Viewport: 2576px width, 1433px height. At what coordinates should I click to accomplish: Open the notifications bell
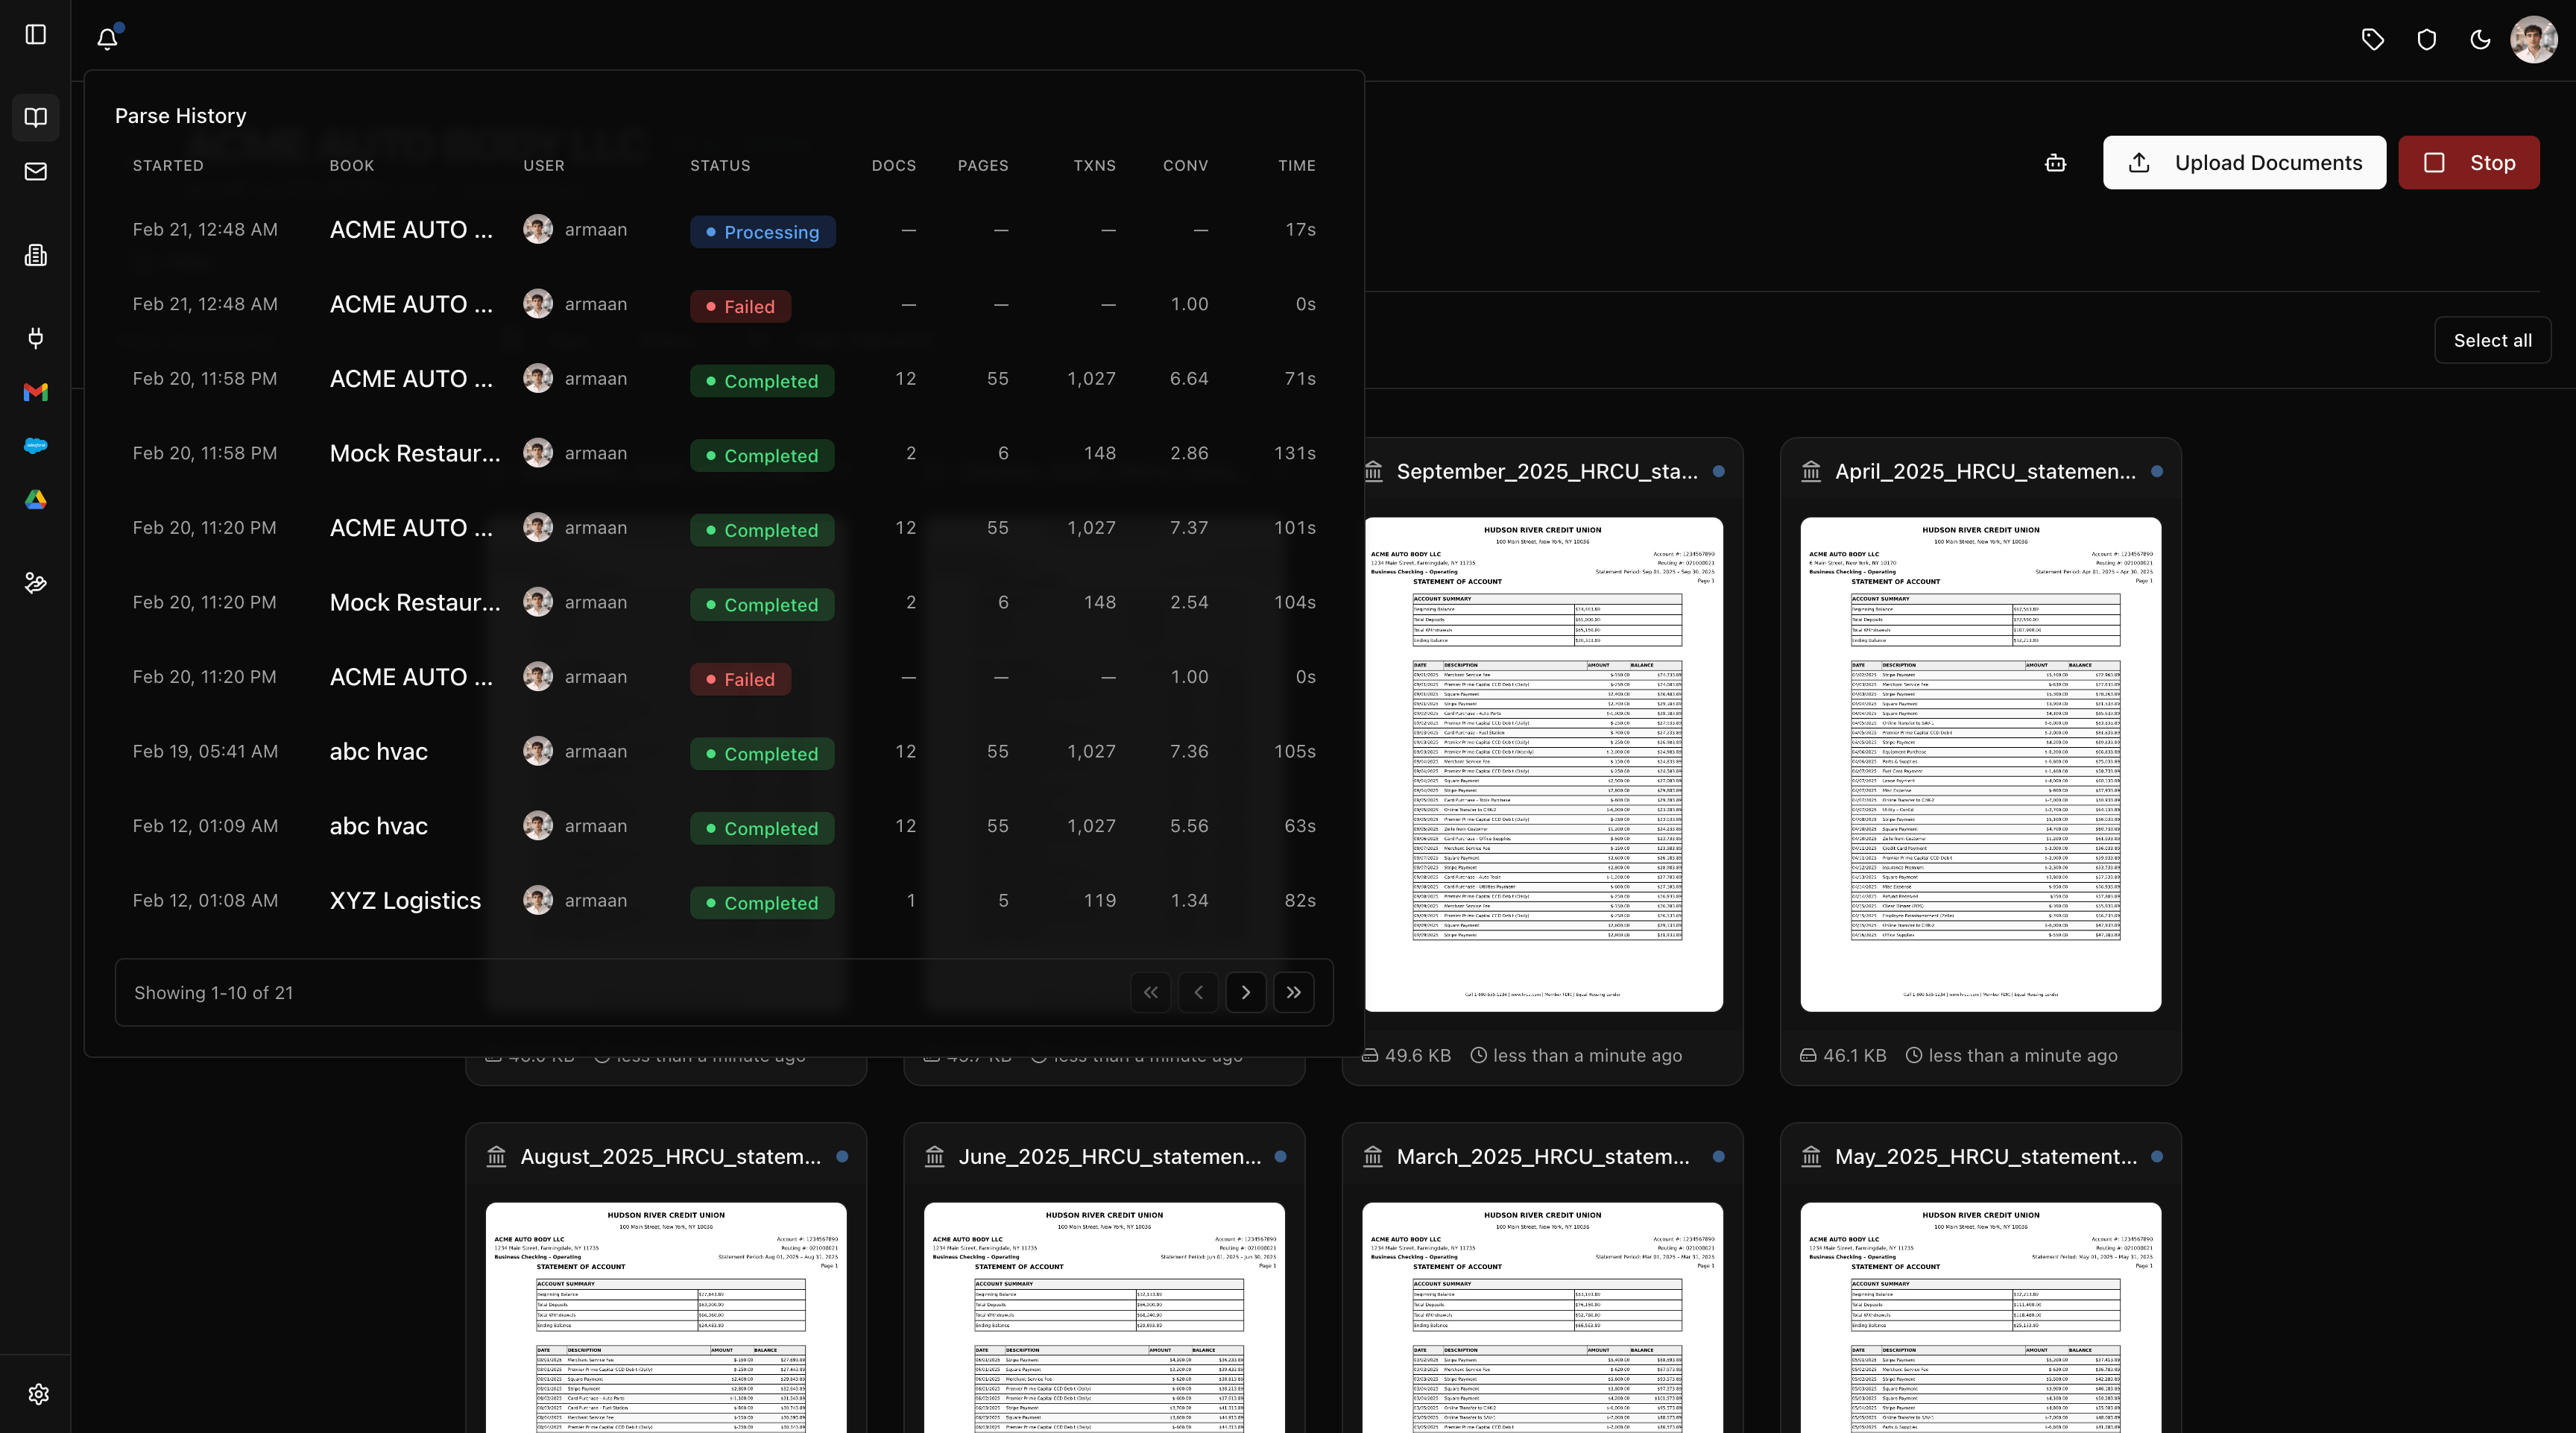point(107,38)
